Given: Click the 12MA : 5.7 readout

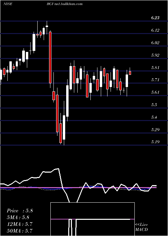Looking at the screenshot, I should (19, 224).
